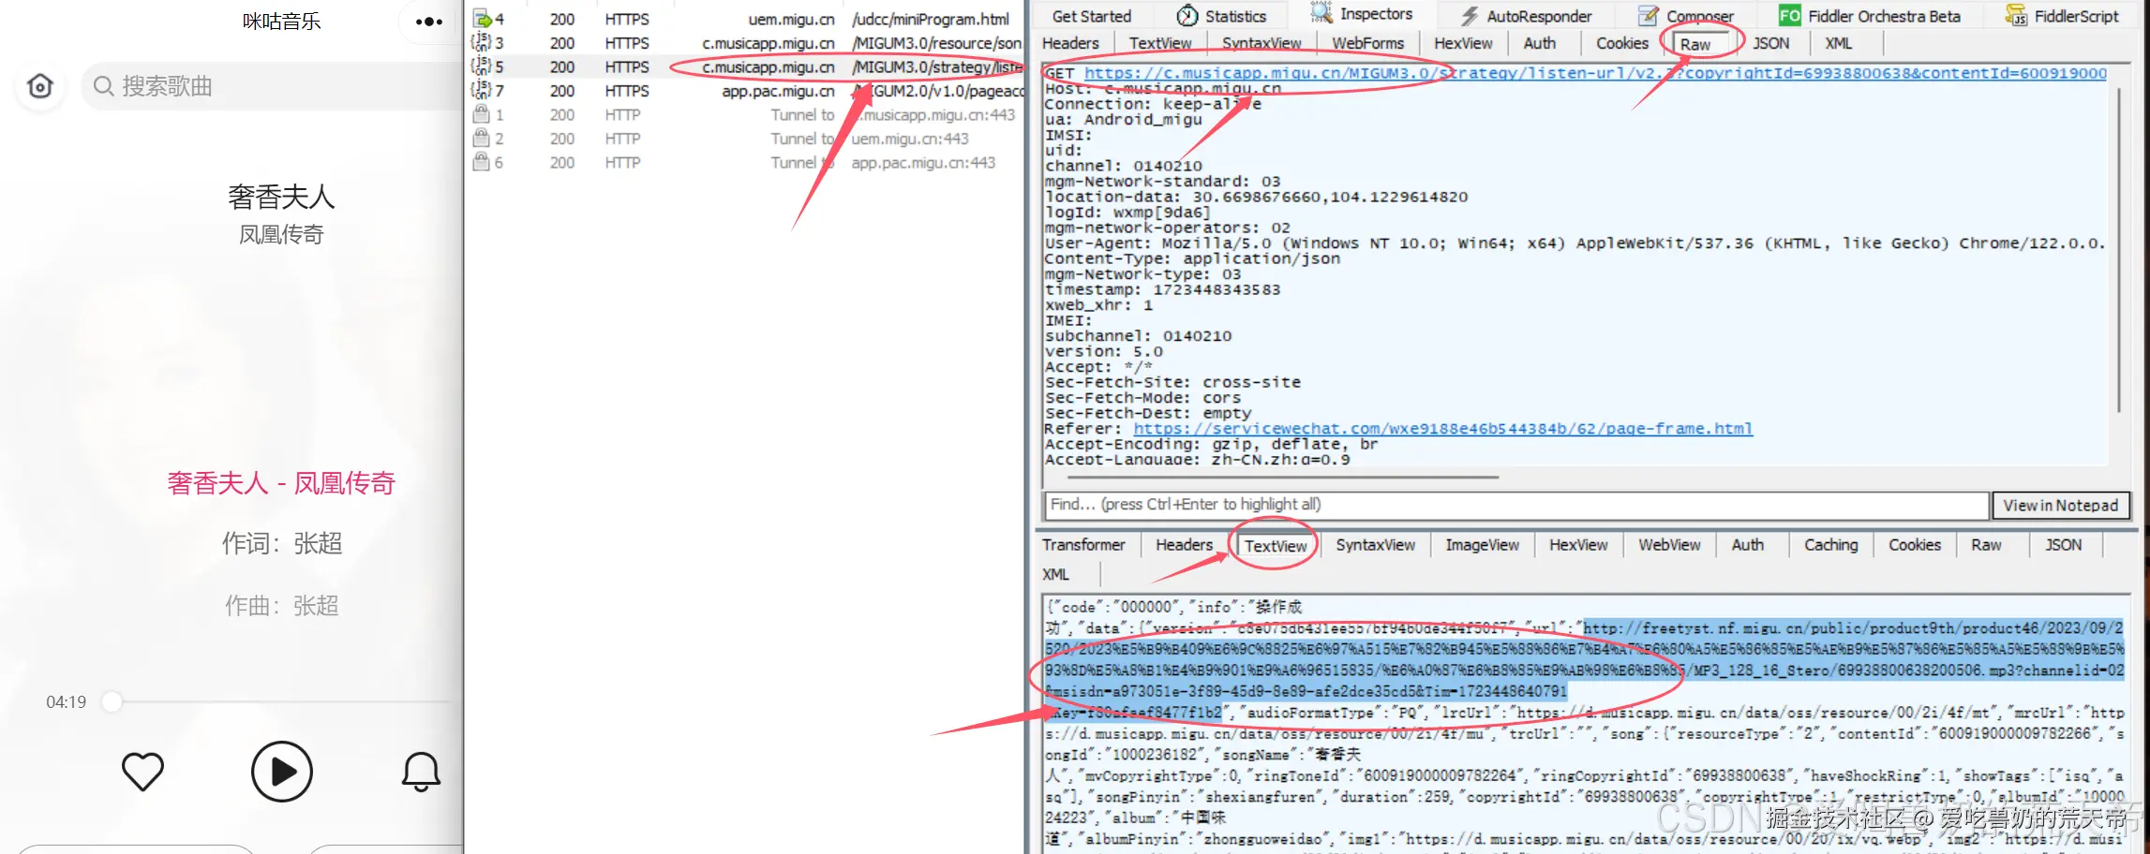Open the Composer tab

1687,16
